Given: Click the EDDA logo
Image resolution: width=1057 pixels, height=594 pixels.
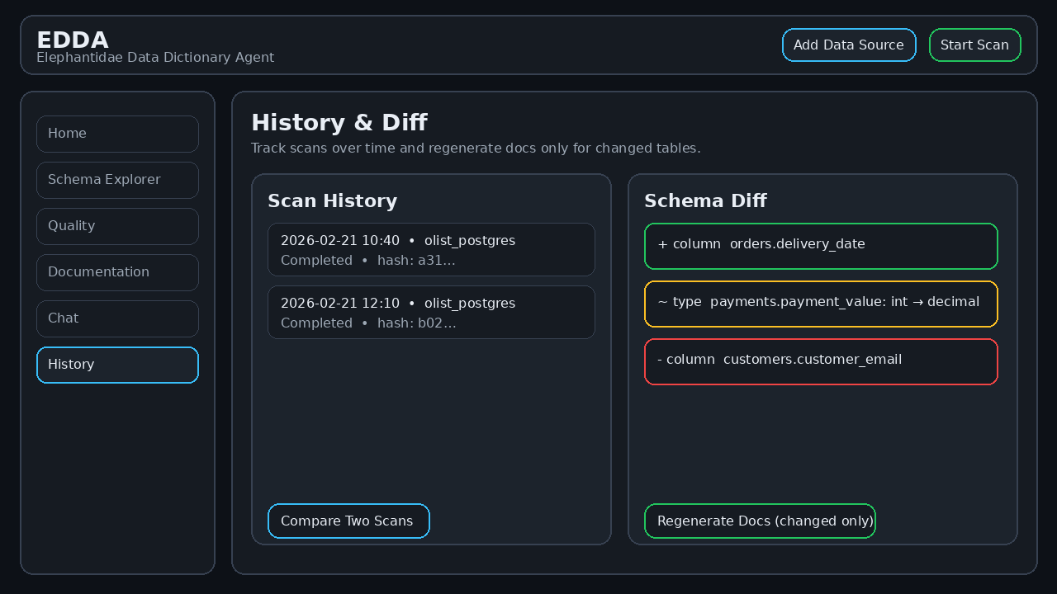Looking at the screenshot, I should [72, 40].
